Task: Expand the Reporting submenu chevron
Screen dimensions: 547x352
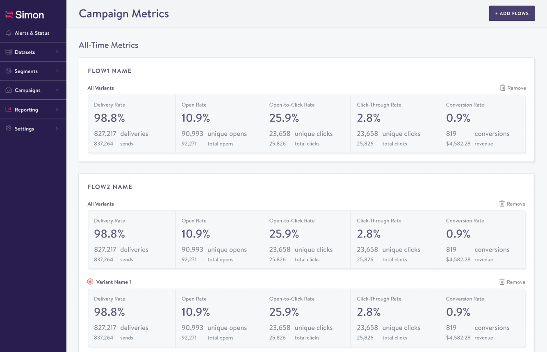Action: [57, 110]
